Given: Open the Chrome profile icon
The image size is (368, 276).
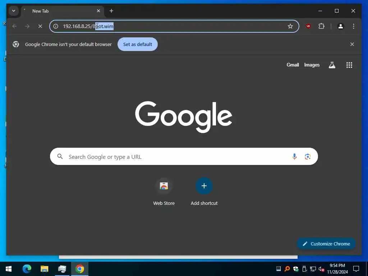Looking at the screenshot, I should [x=341, y=26].
